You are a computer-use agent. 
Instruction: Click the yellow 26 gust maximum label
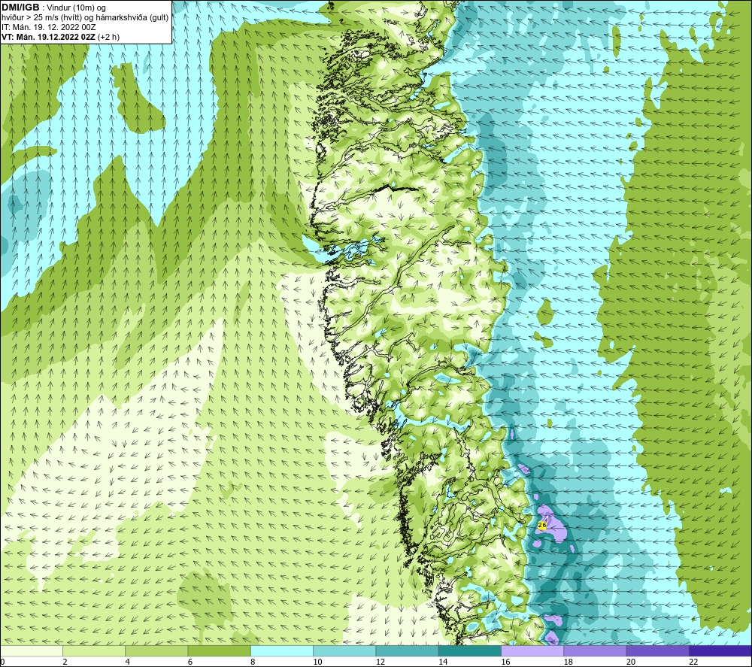[542, 525]
